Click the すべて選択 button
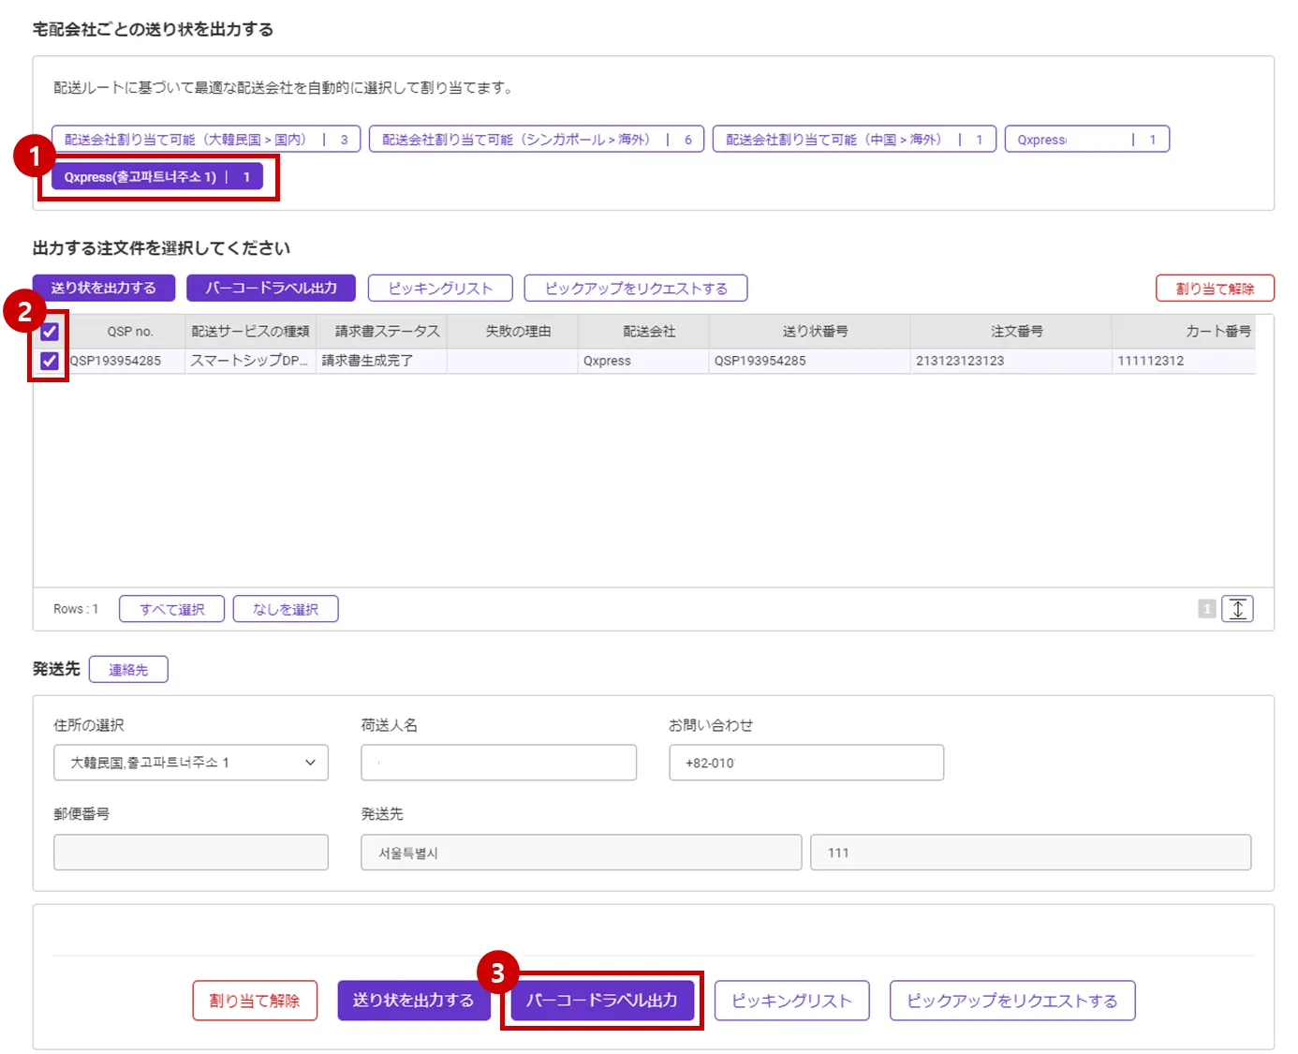 tap(172, 609)
